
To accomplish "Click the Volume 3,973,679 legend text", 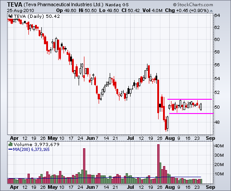I will click(36, 144).
